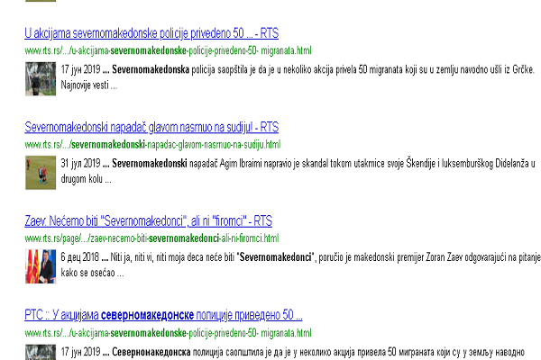Click green URL 'severnomakedonski-napadac-glavom-nasrnuo-na-sudiju.html'
Viewport: 541px width, 360px height.
click(x=152, y=145)
